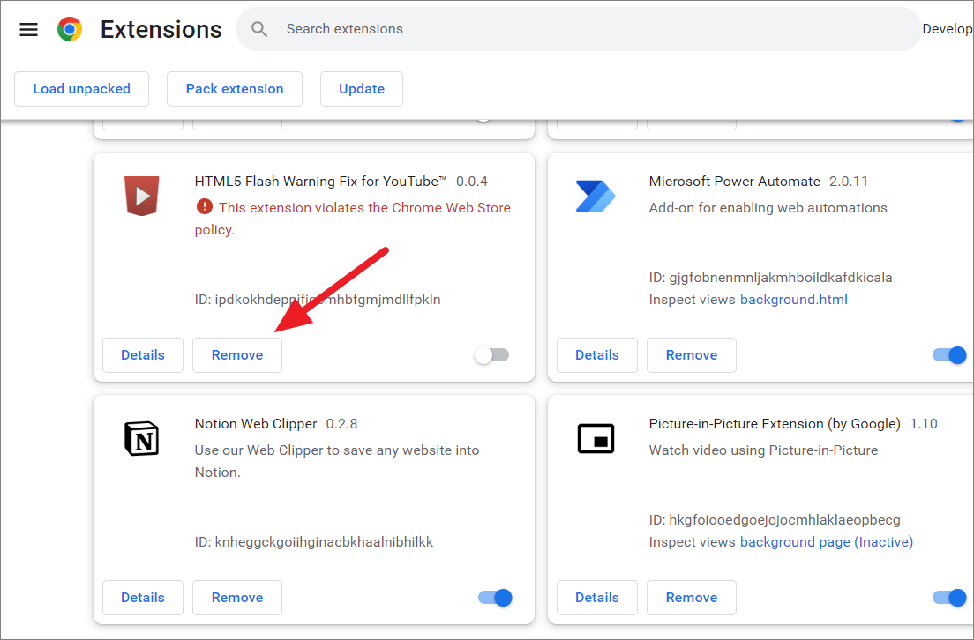
Task: Open Details for HTML5 Flash Warning Fix
Action: point(143,355)
